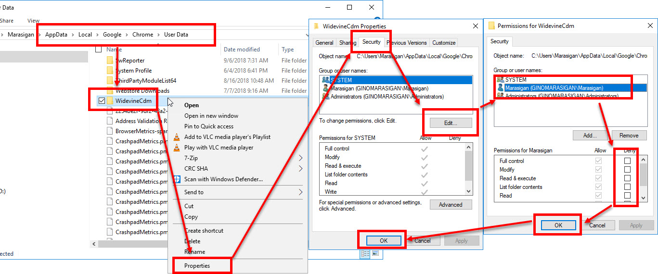Click Administrators group icon in Properties dialog
The height and width of the screenshot is (274, 658).
[326, 97]
